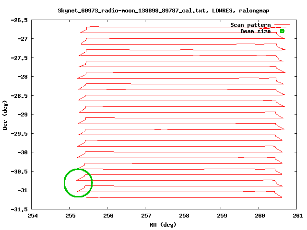
Task: Click the "Dec (deg)" y-axis label
Action: pyautogui.click(x=5, y=115)
